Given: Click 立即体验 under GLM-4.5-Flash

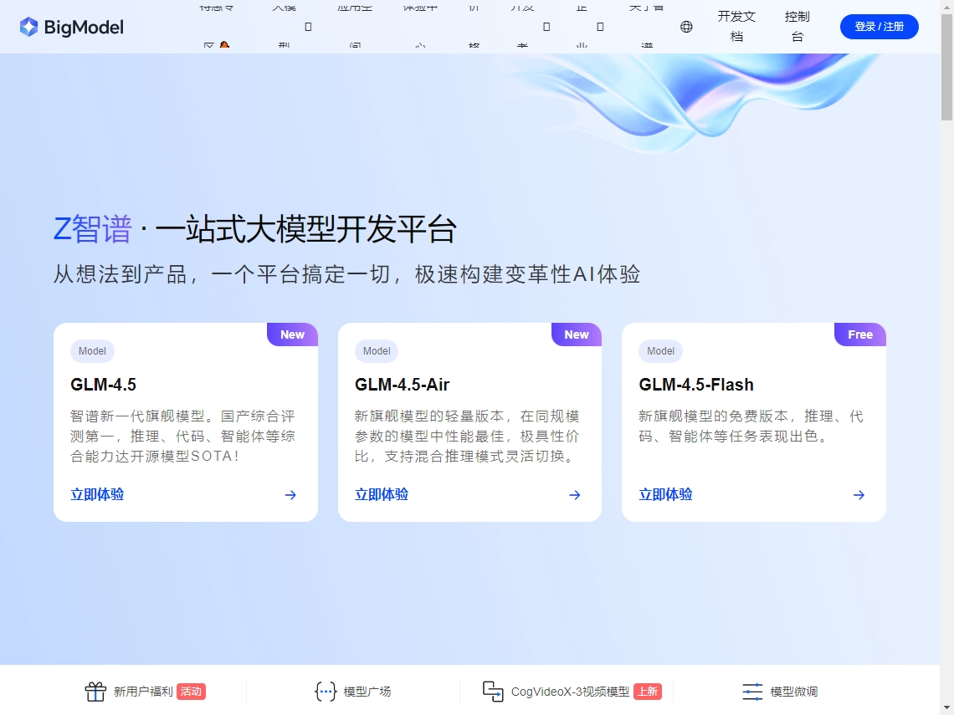Looking at the screenshot, I should click(665, 495).
